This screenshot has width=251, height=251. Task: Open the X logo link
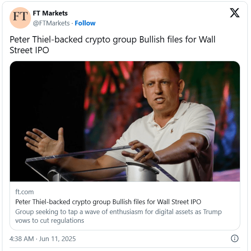click(235, 13)
